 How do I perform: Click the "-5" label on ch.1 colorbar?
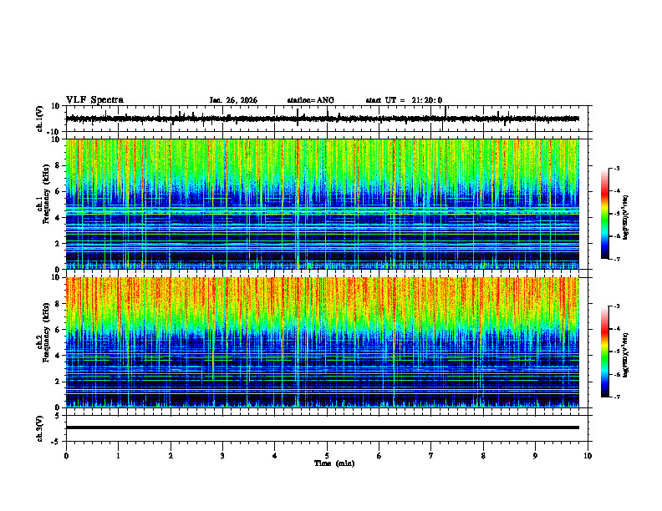pyautogui.click(x=617, y=214)
